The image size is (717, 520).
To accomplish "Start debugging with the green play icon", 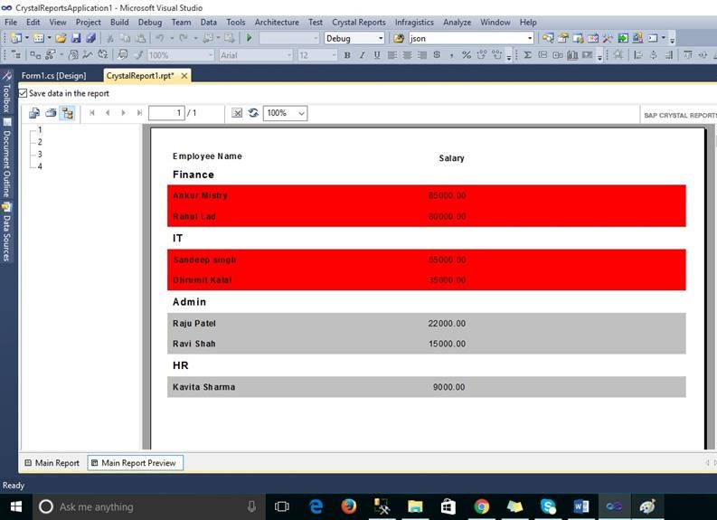I will pos(250,38).
